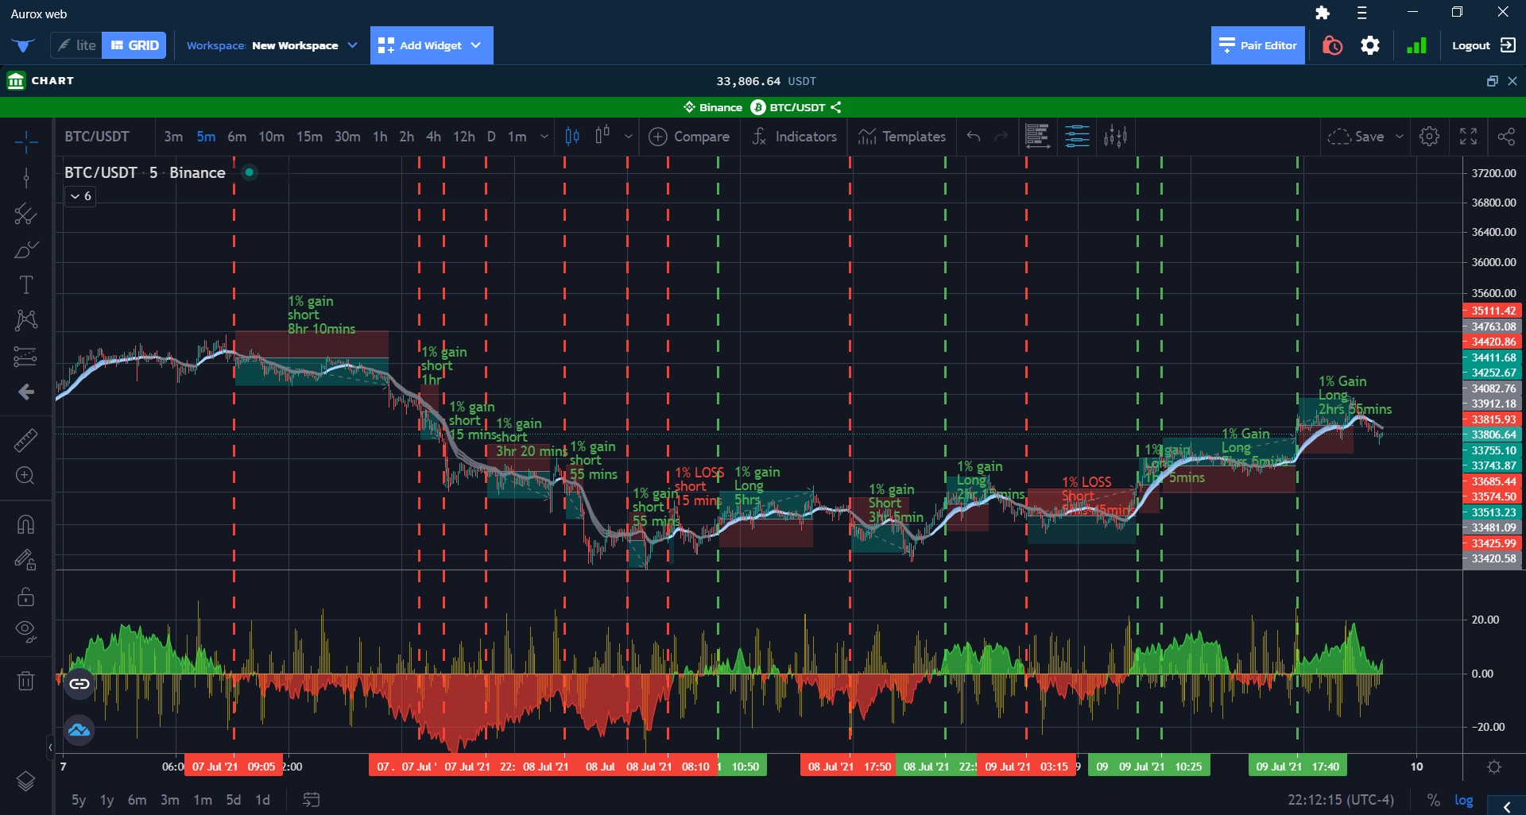The image size is (1526, 815).
Task: Select the 15m timeframe
Action: click(x=309, y=137)
